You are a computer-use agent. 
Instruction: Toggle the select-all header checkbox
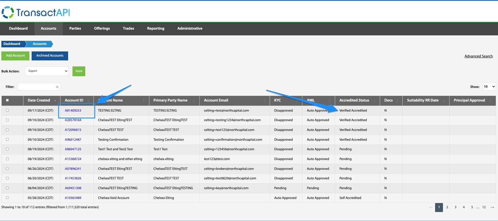pyautogui.click(x=7, y=100)
